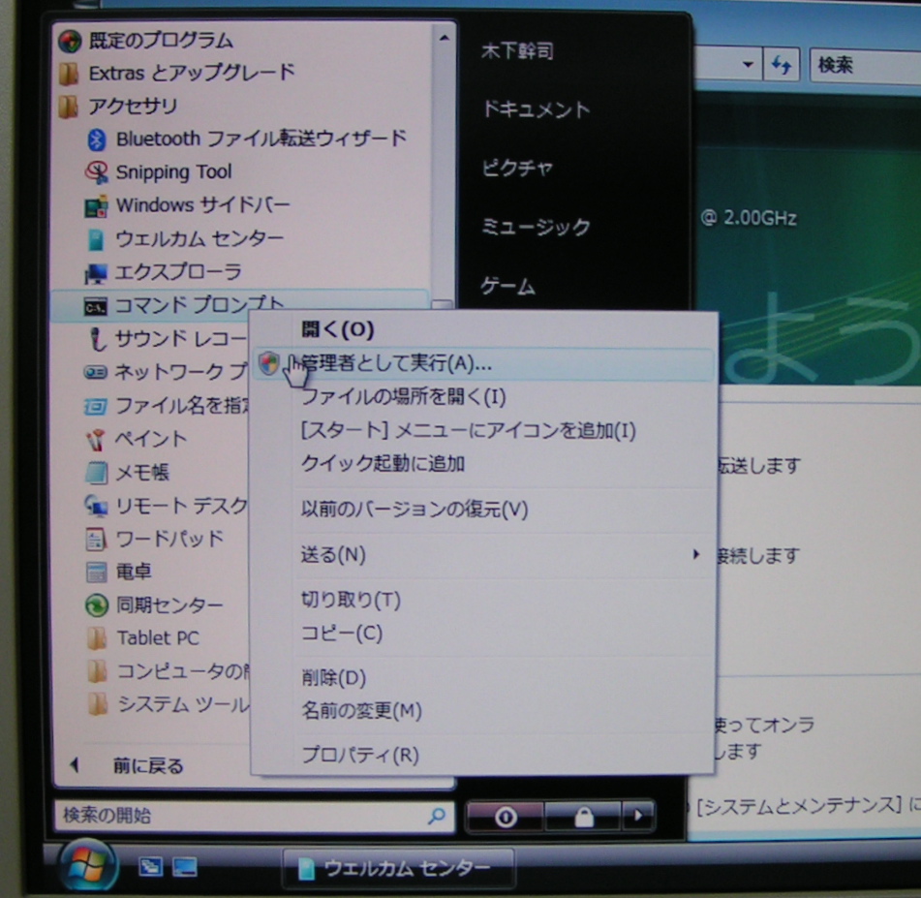The height and width of the screenshot is (898, 921).
Task: Click the ペイント icon
Action: point(95,440)
